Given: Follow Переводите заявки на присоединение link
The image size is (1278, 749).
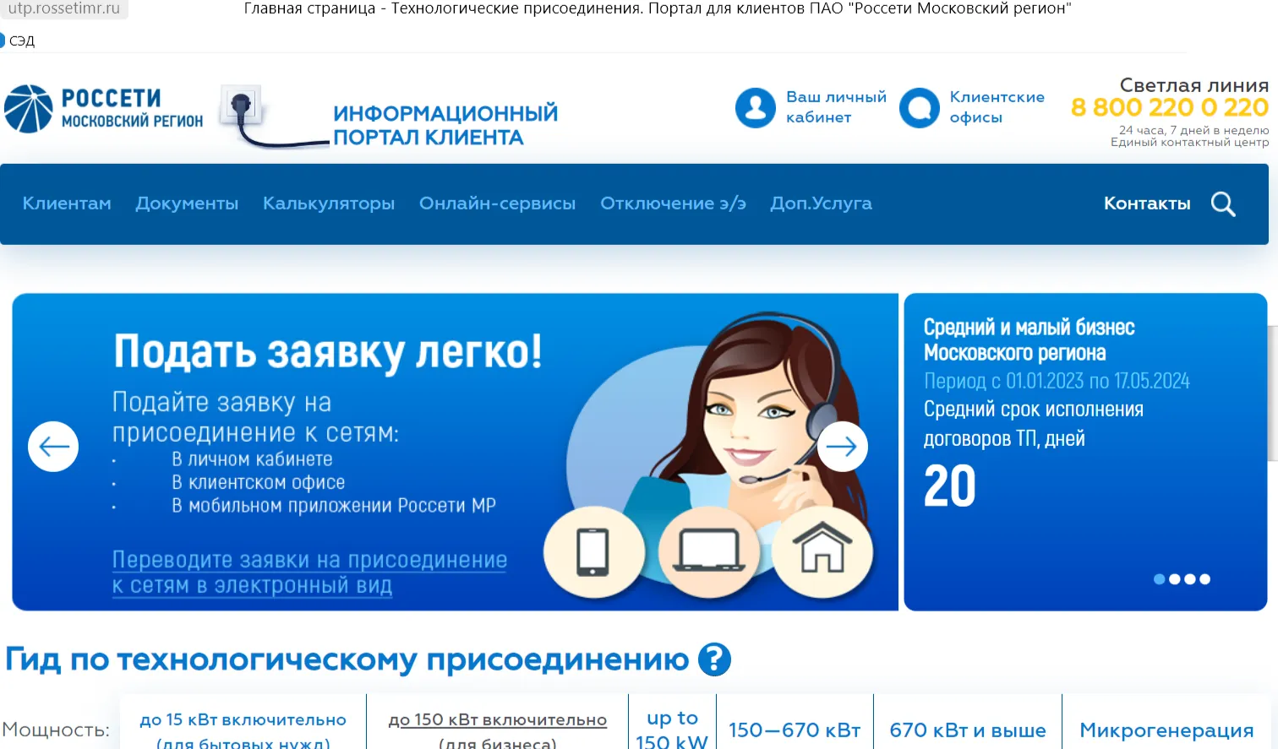Looking at the screenshot, I should (309, 572).
